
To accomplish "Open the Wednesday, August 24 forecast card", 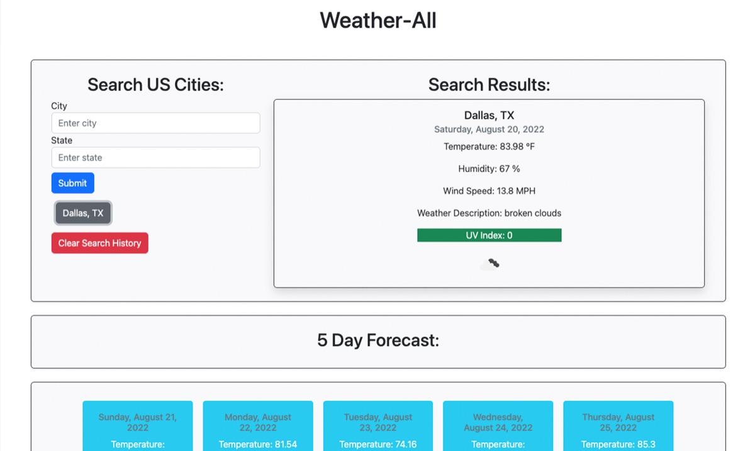I will tap(498, 426).
